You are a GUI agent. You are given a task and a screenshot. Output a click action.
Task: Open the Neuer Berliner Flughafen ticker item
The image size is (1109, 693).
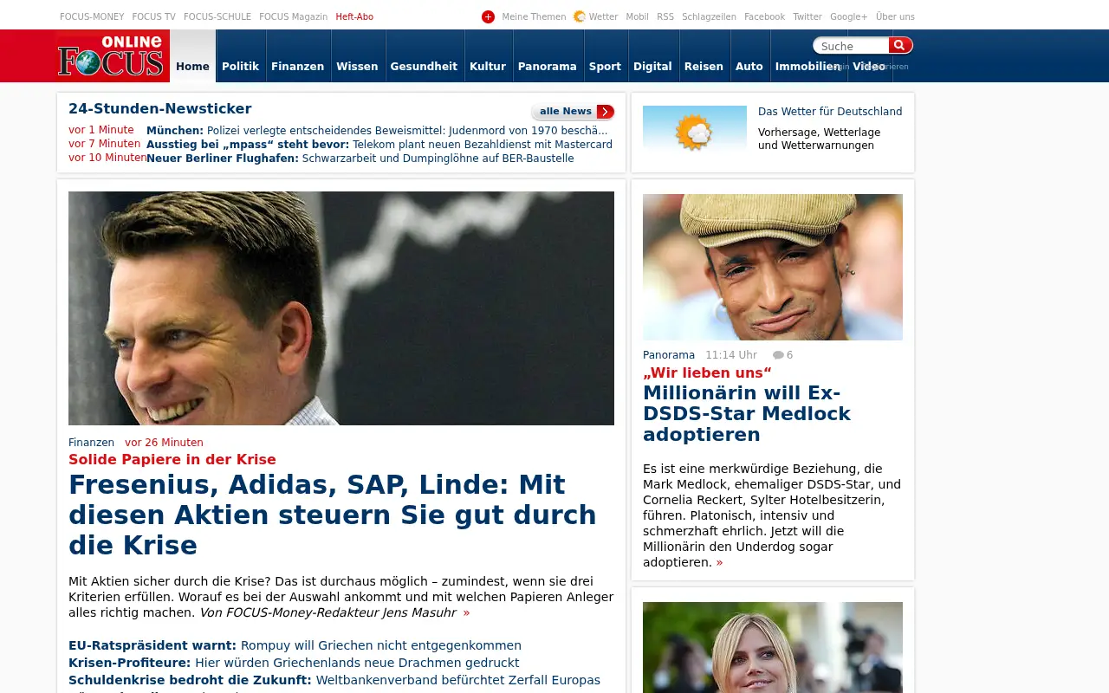tap(360, 159)
